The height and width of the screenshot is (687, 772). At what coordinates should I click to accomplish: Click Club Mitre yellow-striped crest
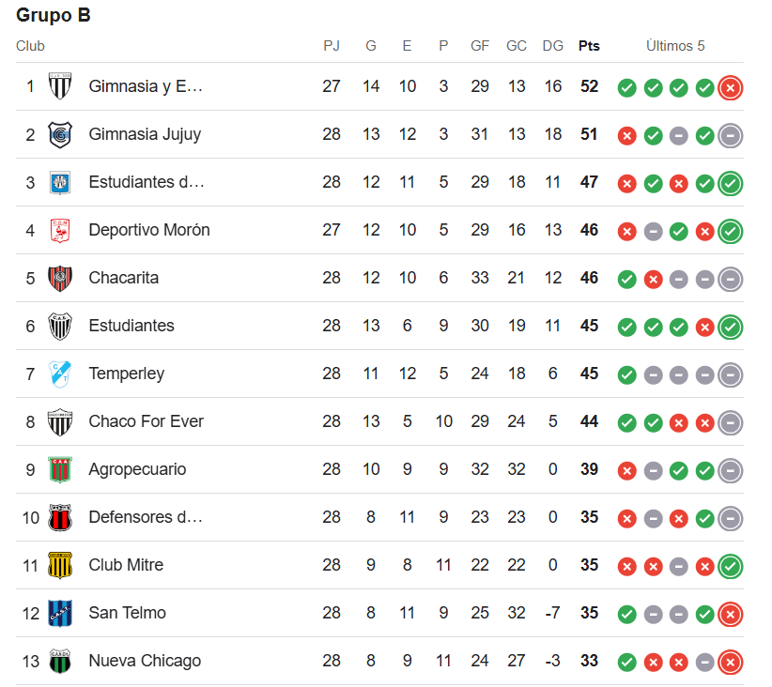(x=60, y=565)
